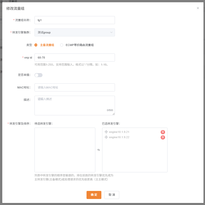Close the 修改流量组 dialog with the X

click(198, 8)
